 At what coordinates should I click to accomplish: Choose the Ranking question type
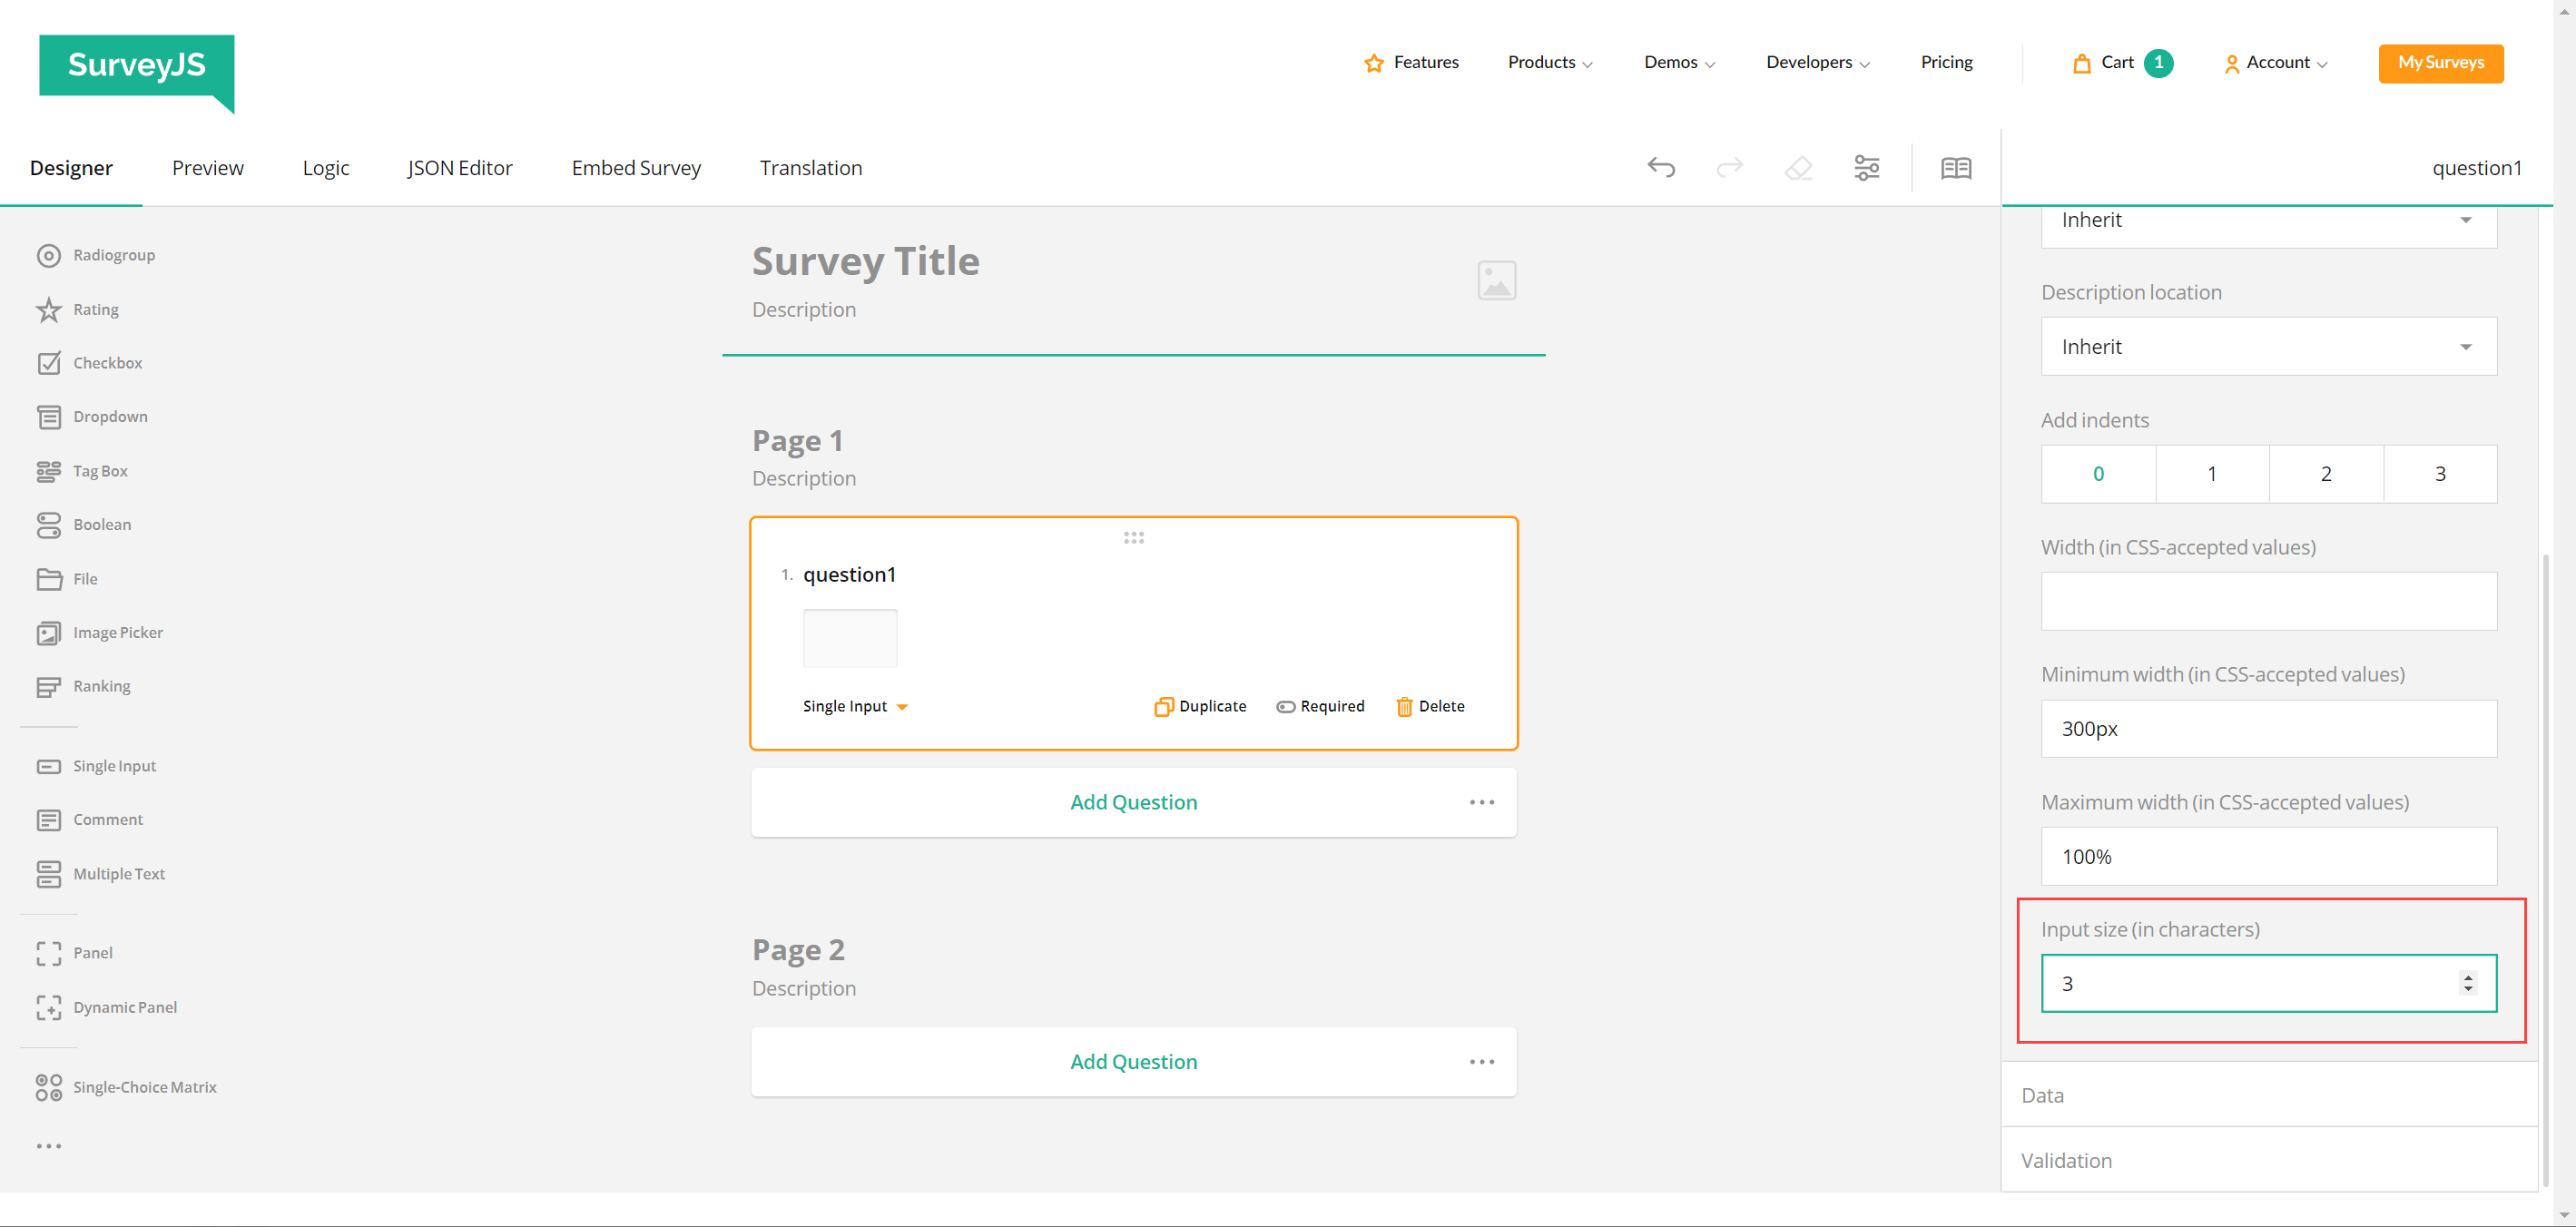click(x=102, y=686)
